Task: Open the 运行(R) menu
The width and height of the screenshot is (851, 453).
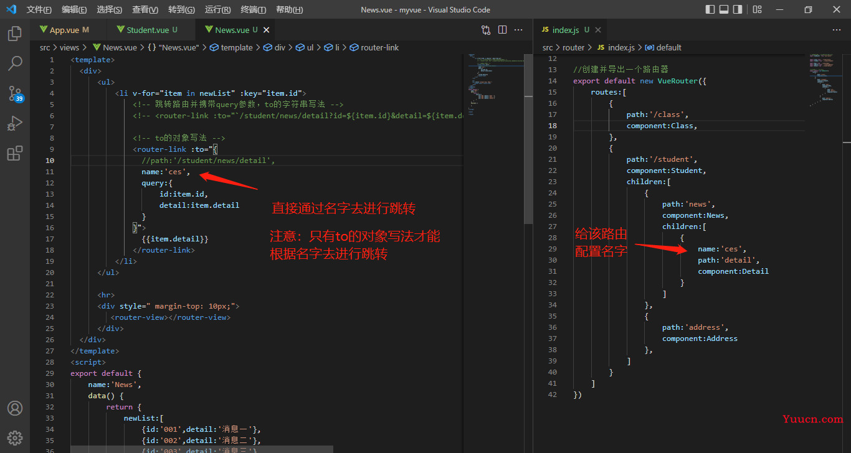Action: coord(217,9)
